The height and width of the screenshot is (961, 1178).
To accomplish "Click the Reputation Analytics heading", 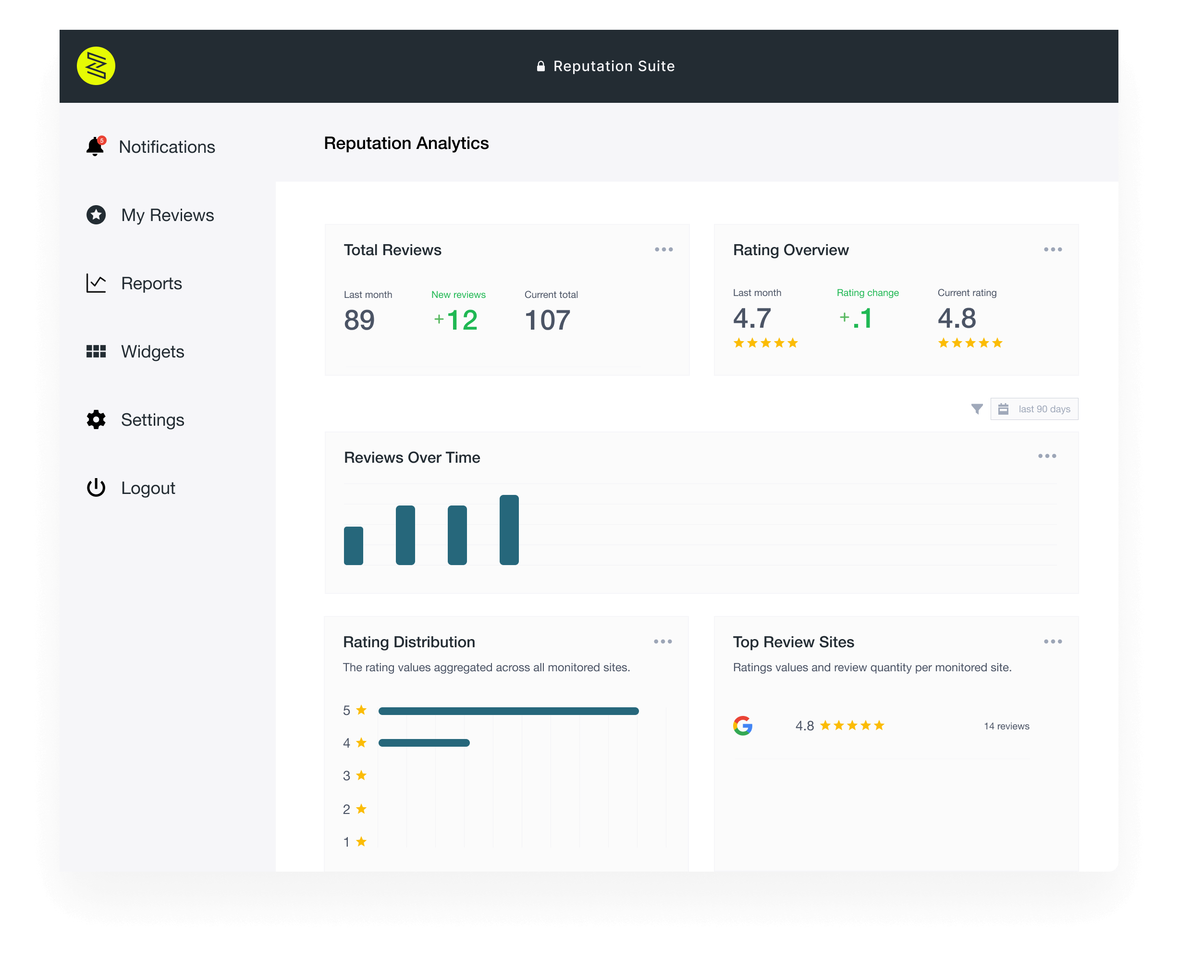I will (x=406, y=143).
